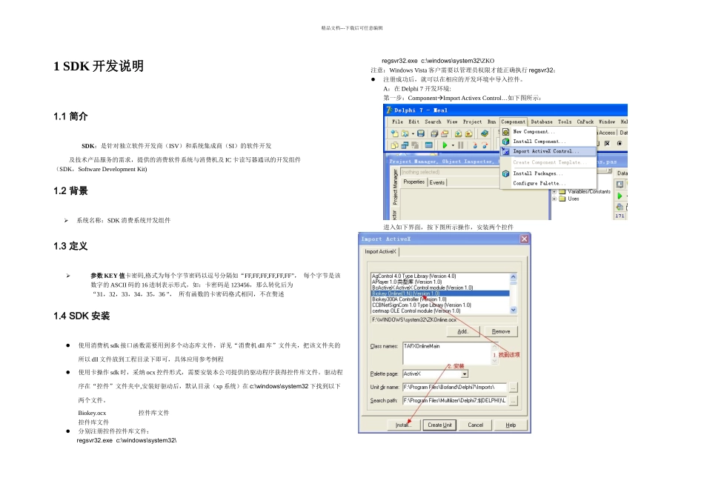Click the Remove File from Project icon
Image resolution: width=704 pixels, height=498 pixels.
[469, 133]
